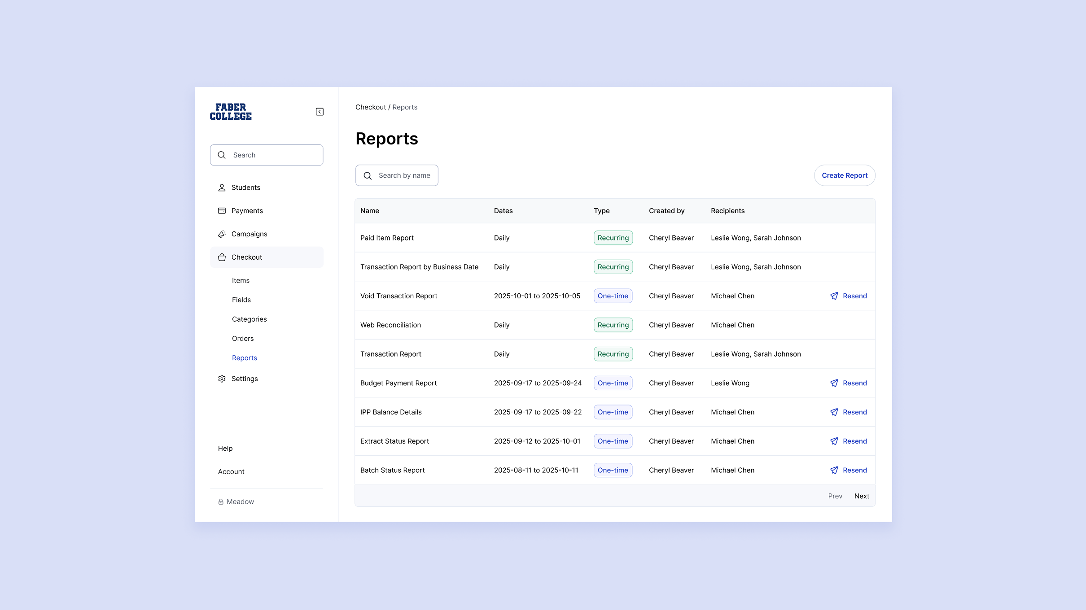1086x610 pixels.
Task: Resend the Batch Status Report
Action: [849, 470]
